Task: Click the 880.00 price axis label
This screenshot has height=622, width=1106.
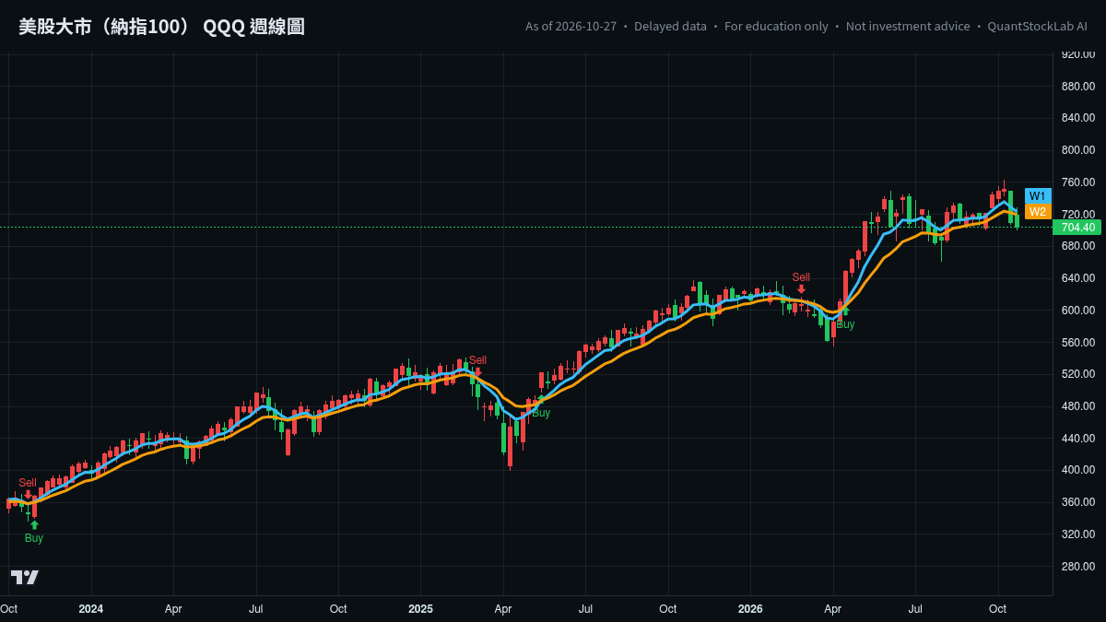Action: point(1077,87)
